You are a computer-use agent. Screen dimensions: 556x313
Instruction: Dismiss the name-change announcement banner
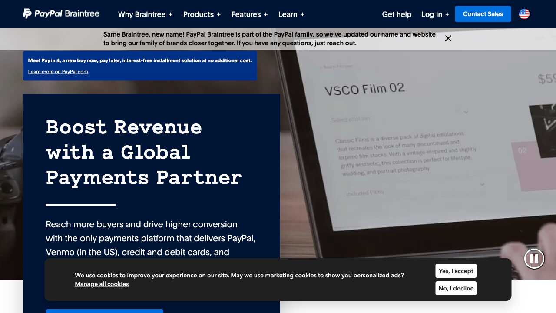point(448,38)
